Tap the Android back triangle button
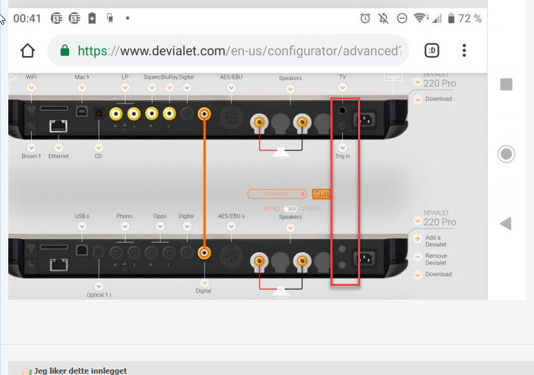The width and height of the screenshot is (534, 375). click(x=506, y=224)
